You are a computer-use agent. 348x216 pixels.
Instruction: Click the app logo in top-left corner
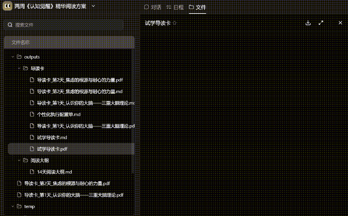click(x=7, y=6)
